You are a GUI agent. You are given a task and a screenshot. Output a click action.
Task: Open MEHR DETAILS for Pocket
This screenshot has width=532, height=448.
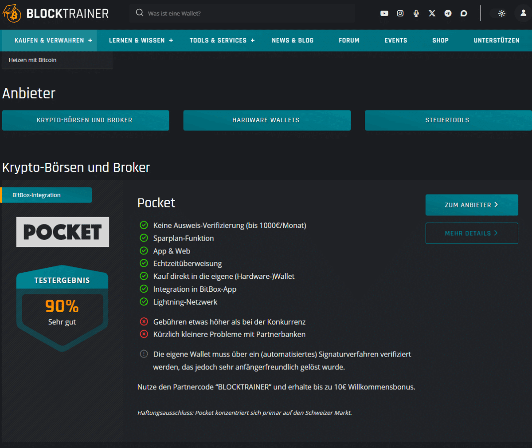471,233
